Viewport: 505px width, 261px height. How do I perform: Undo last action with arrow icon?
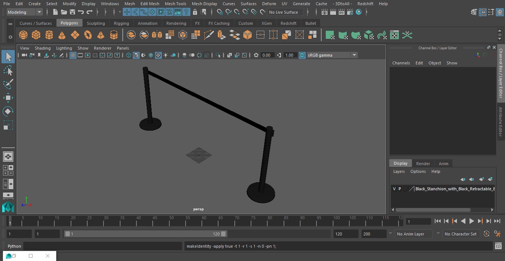[81, 12]
